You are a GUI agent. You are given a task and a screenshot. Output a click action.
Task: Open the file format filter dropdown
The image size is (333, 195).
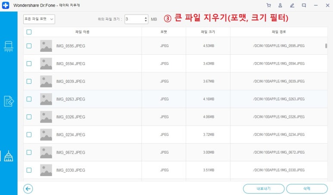(39, 19)
